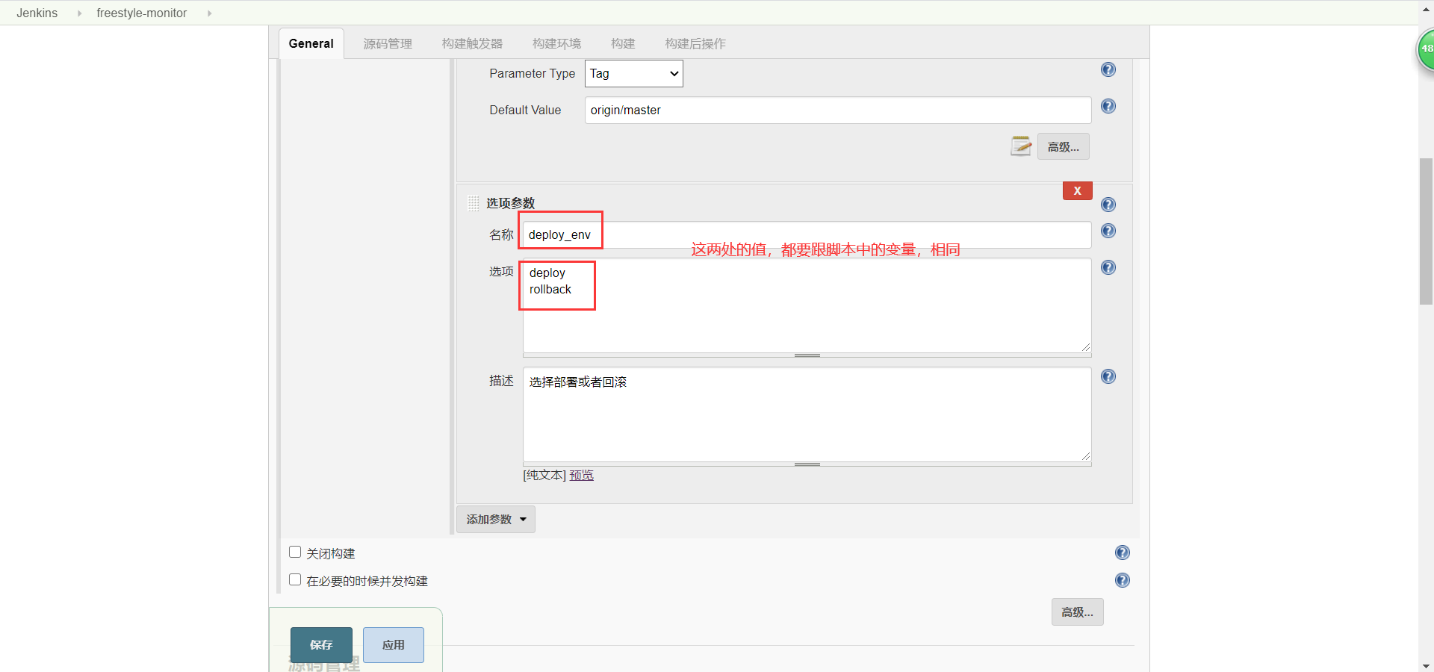1434x672 pixels.
Task: Click the page vertical scrollbar thumb
Action: (x=1426, y=231)
